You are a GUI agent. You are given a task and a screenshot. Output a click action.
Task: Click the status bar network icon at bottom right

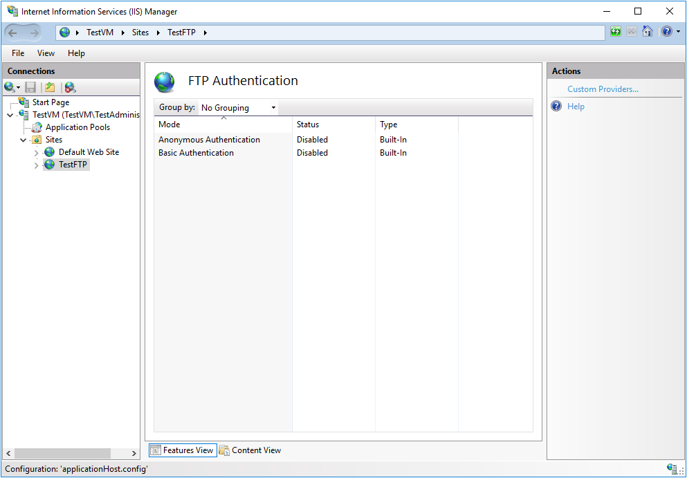672,468
